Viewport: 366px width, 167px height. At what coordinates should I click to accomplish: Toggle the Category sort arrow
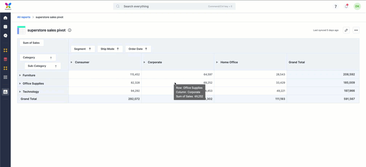tap(51, 58)
